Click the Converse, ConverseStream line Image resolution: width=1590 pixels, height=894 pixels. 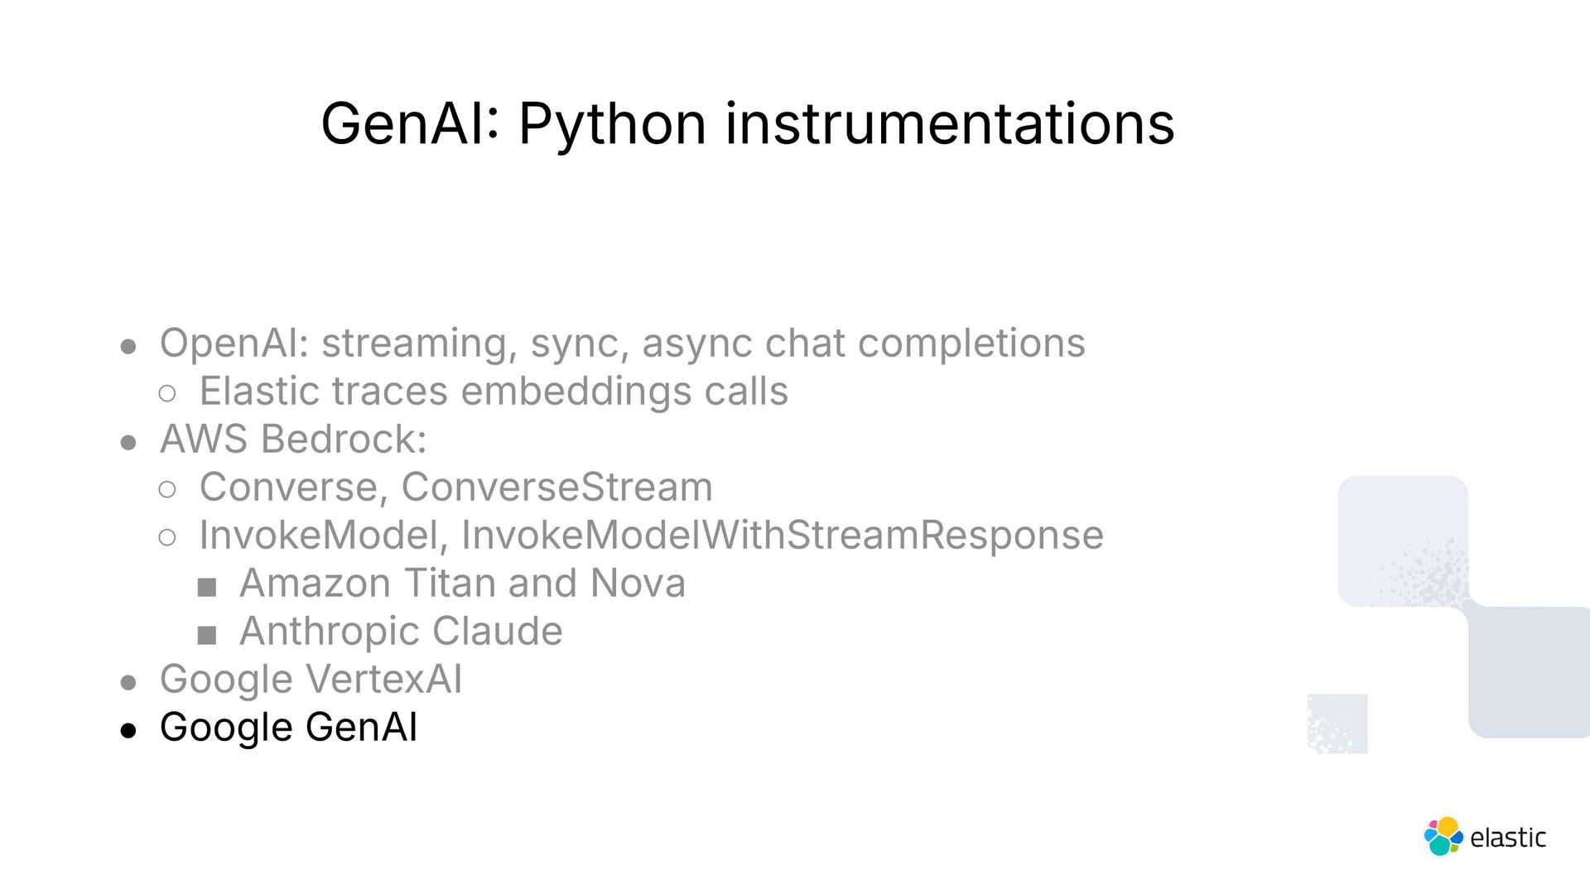coord(455,487)
